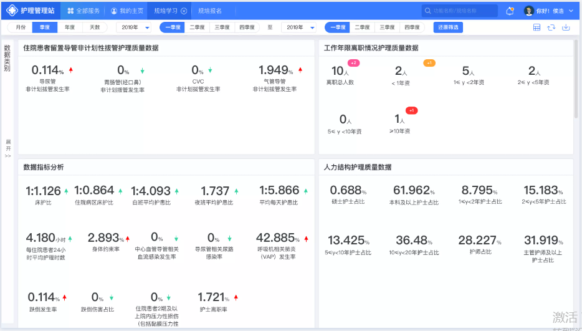This screenshot has height=331, width=582.
Task: Click the 0.688% 硕士护士占比 value
Action: (x=348, y=190)
